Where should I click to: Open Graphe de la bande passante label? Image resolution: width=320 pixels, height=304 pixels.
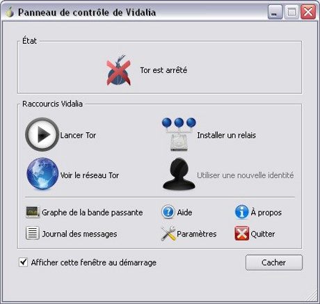click(x=92, y=212)
